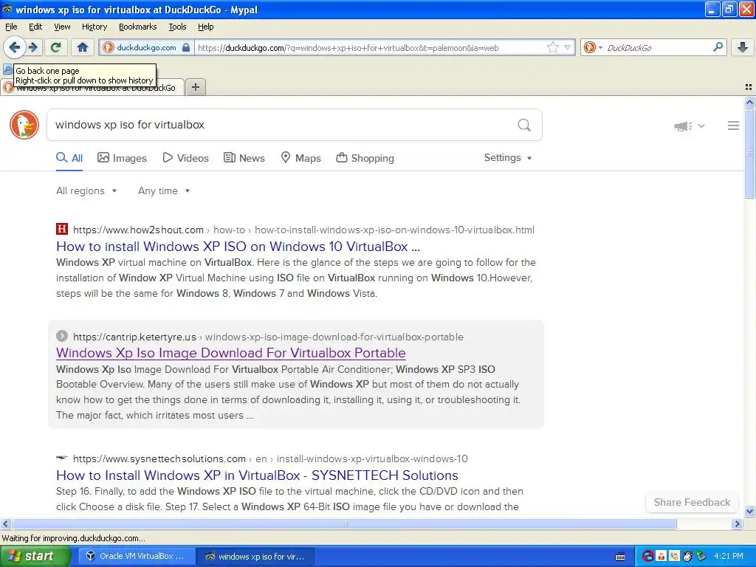Switch to the News results tab
The height and width of the screenshot is (567, 756).
(244, 158)
